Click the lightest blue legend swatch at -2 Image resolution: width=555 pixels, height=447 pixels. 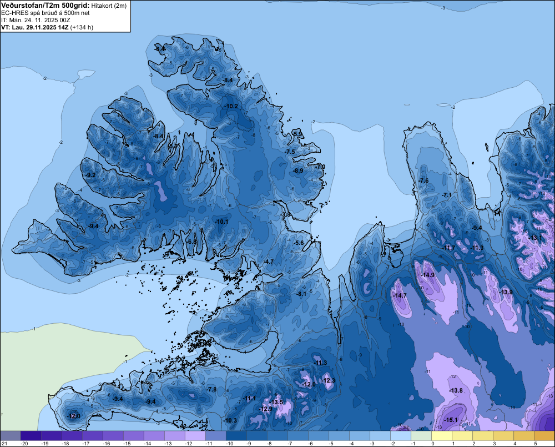[x=401, y=435]
